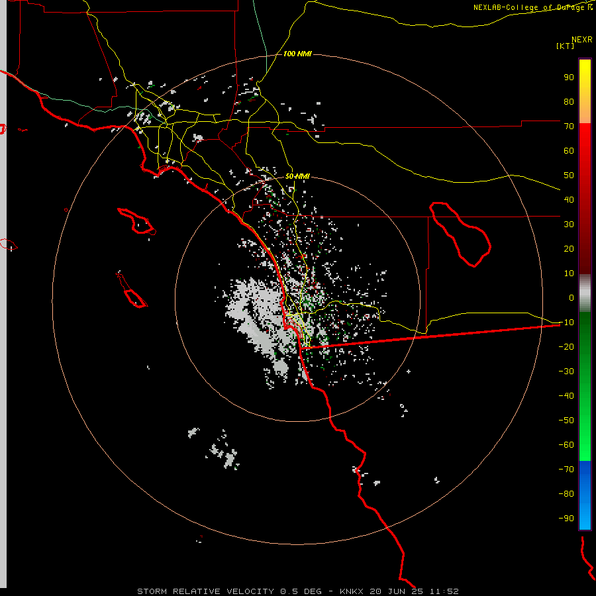Pick the blue band at color bar bottom

585,495
